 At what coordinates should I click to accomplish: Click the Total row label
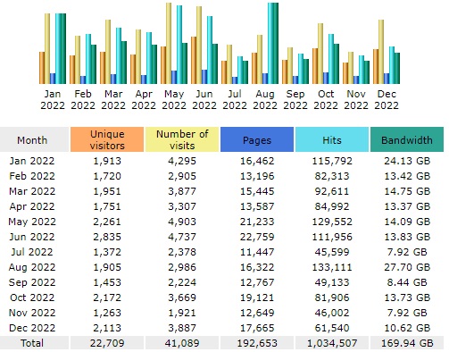pos(32,343)
